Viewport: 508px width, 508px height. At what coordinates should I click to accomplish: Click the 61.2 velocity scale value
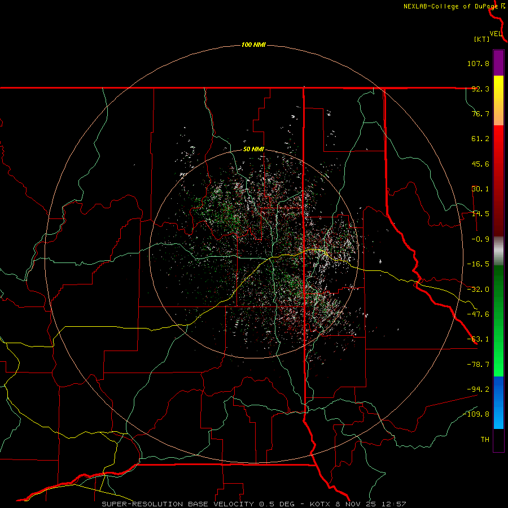click(x=480, y=139)
